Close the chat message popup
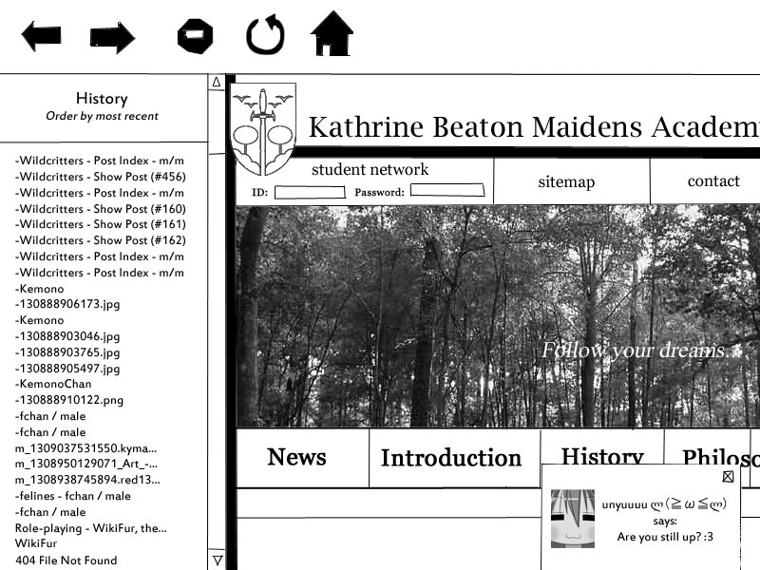760x570 pixels. 728,477
